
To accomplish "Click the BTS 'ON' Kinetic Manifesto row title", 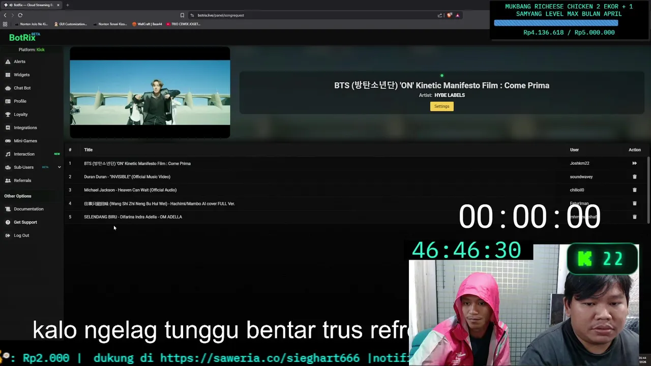I will (x=137, y=164).
